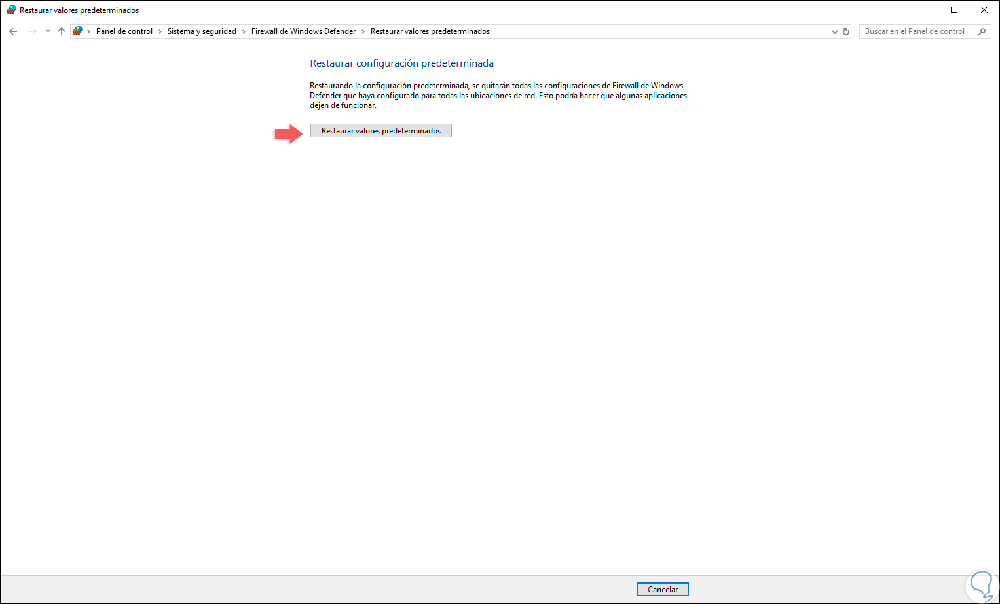
Task: Go up one level with up arrow
Action: pos(62,31)
